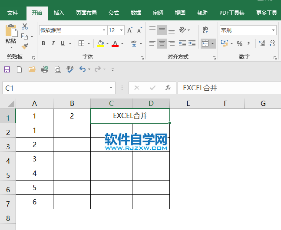Image resolution: width=281 pixels, height=230 pixels.
Task: Expand the merge options arrow
Action: click(212, 43)
